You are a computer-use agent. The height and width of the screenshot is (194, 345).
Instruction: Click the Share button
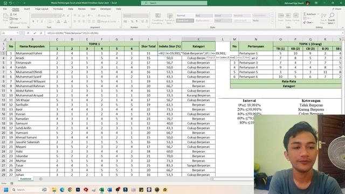coord(337,9)
